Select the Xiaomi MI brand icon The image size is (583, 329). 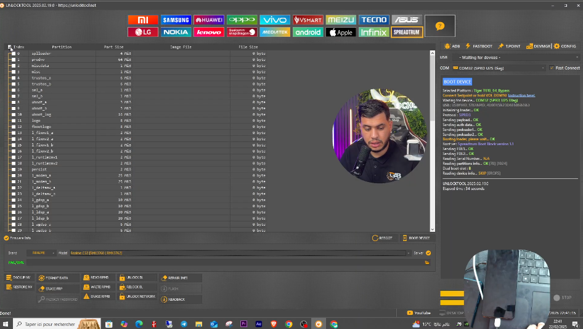[143, 20]
